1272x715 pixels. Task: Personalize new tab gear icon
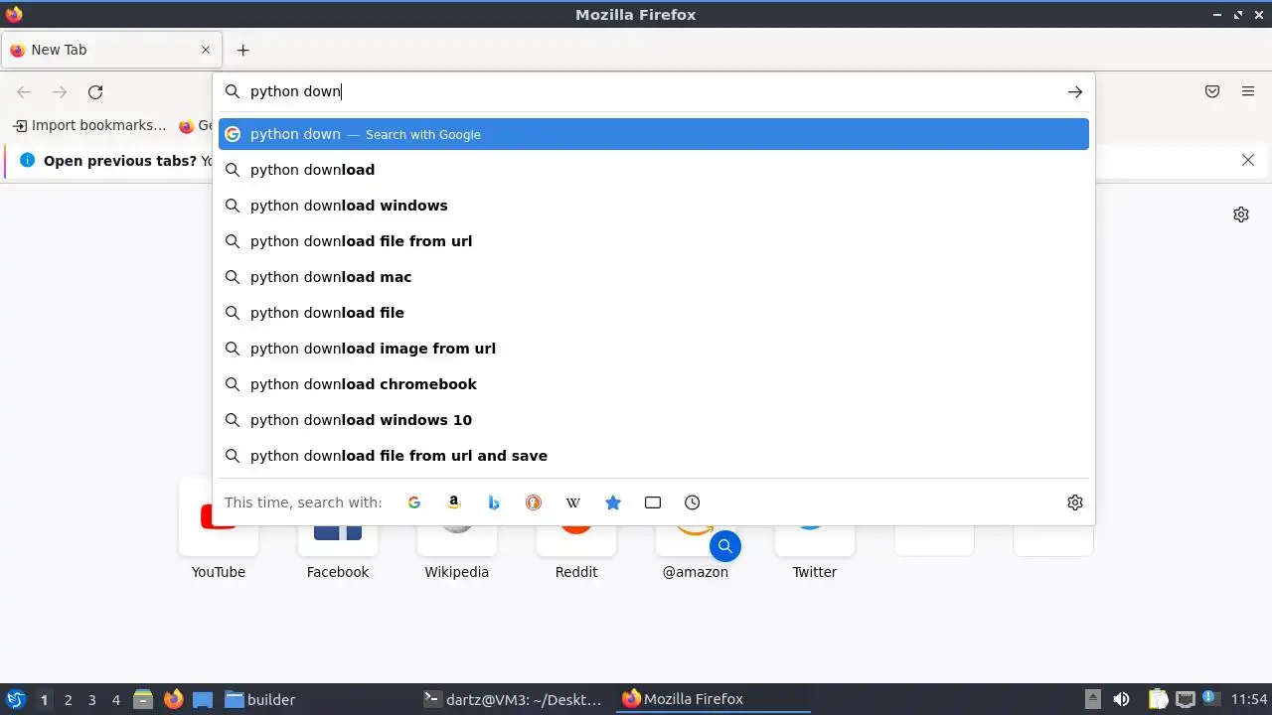(1241, 214)
